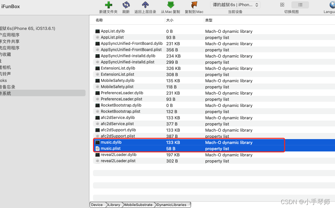Click the music.plist file icon
This screenshot has width=335, height=208.
(x=98, y=149)
